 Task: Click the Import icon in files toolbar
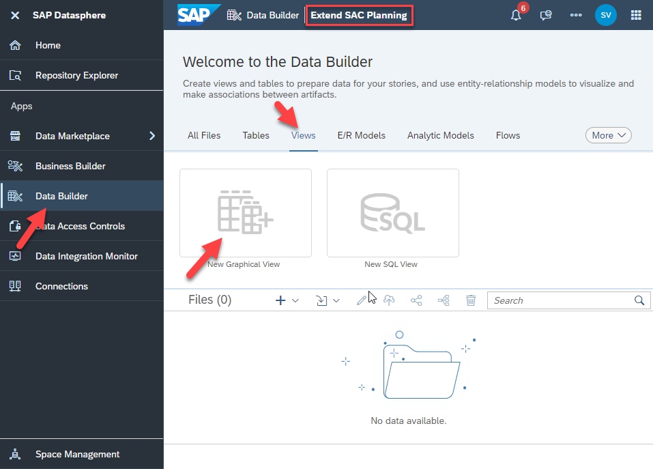coord(321,300)
